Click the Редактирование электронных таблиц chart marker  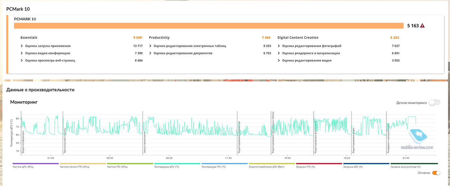(x=273, y=132)
